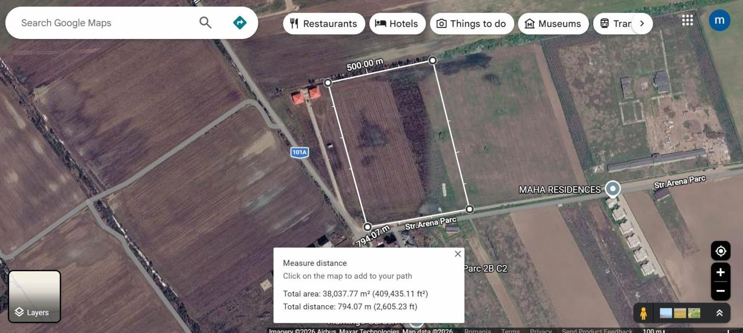Activate the Street View pegman
Image resolution: width=743 pixels, height=333 pixels.
point(643,313)
